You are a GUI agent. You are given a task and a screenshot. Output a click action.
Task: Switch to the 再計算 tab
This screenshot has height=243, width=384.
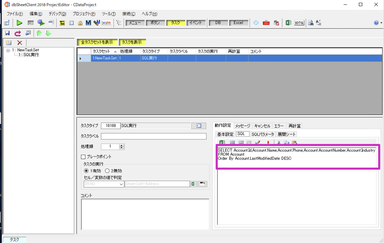[x=294, y=126]
